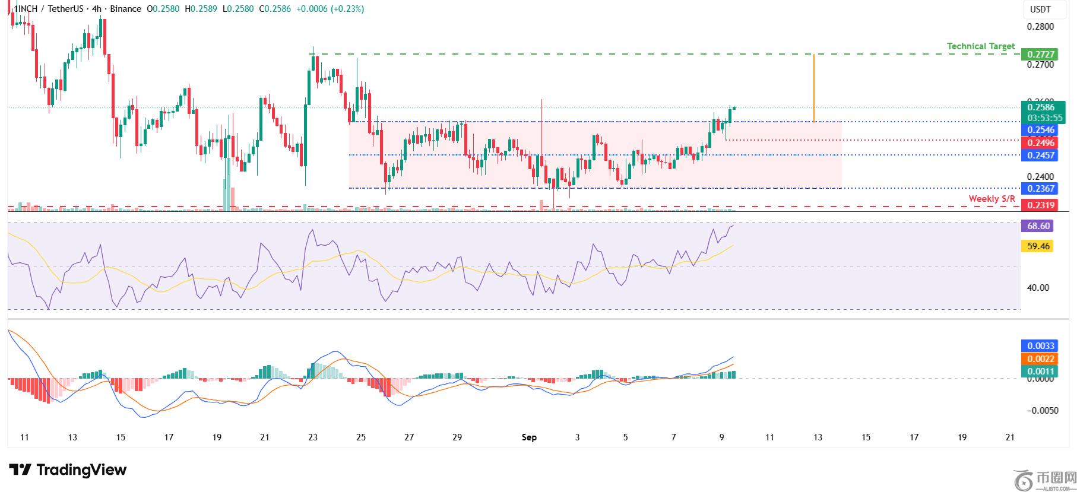Click the Binance exchange label
Screen dimensions: 1077x492
point(126,9)
